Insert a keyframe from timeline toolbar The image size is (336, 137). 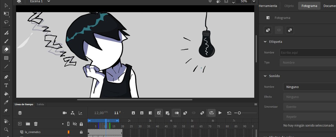click(133, 113)
